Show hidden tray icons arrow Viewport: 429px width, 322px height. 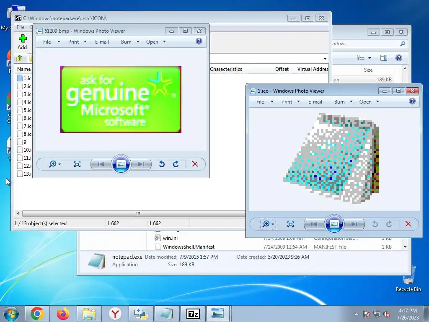pyautogui.click(x=356, y=314)
